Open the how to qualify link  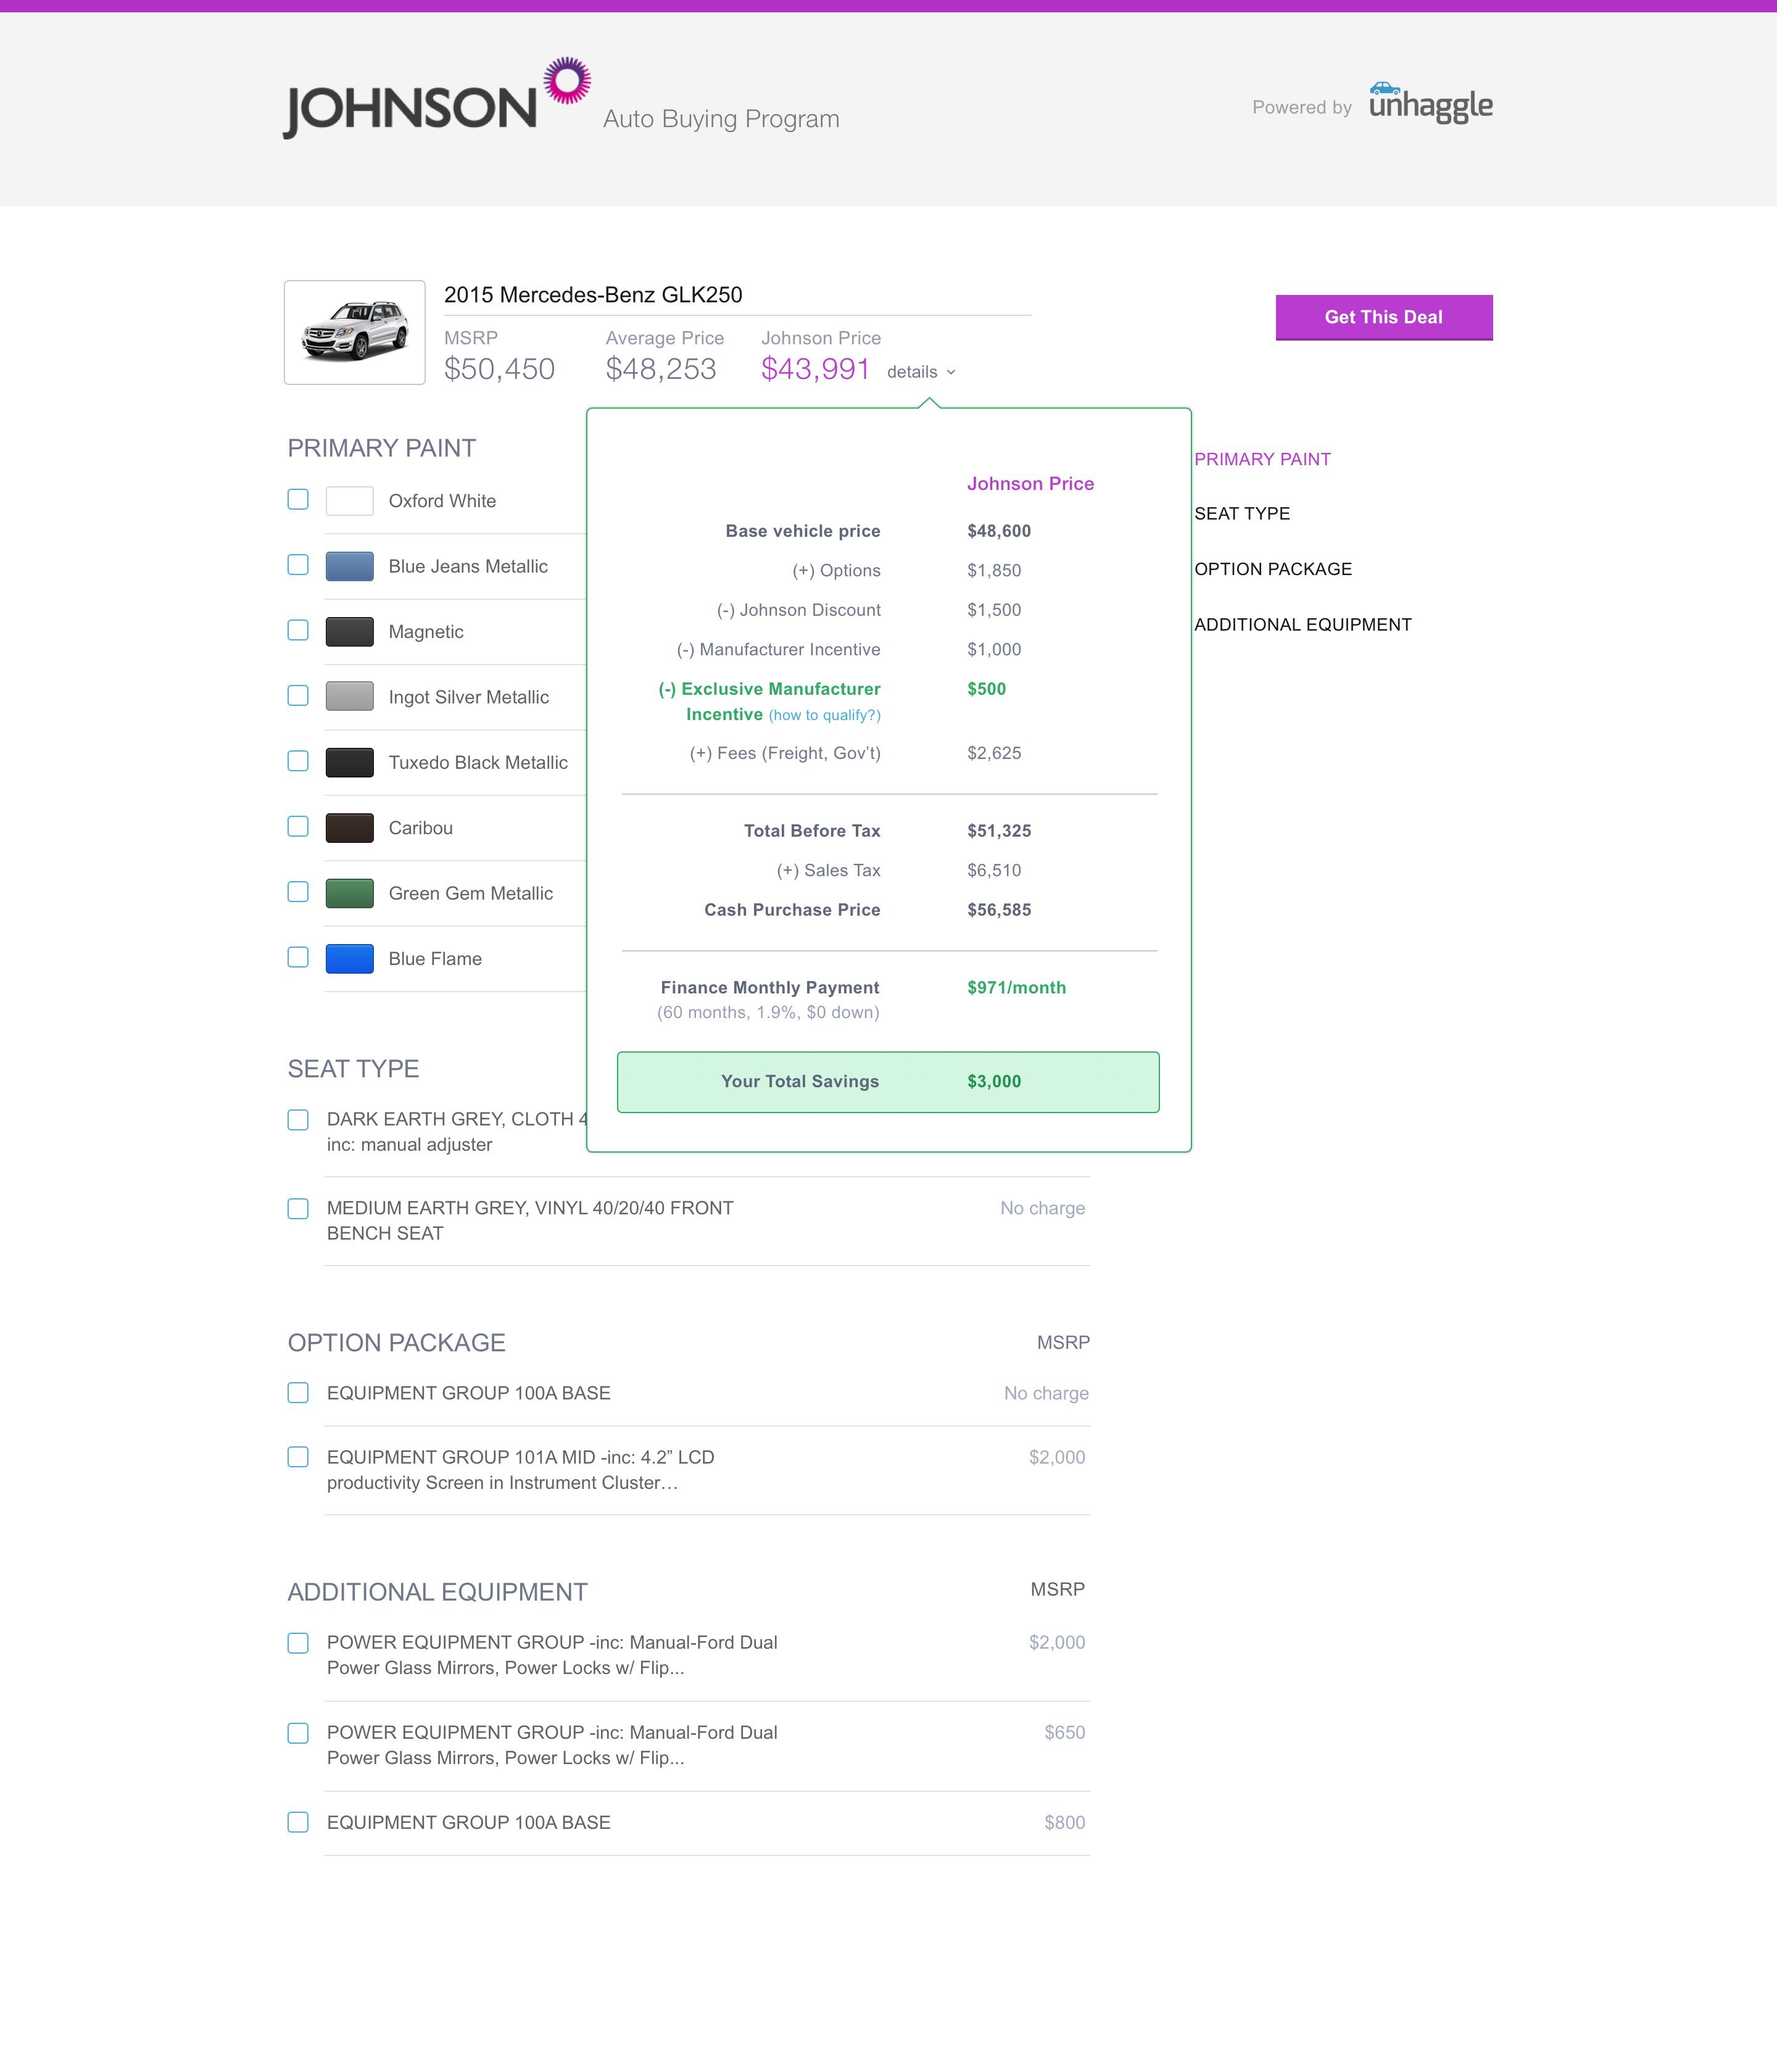coord(824,715)
